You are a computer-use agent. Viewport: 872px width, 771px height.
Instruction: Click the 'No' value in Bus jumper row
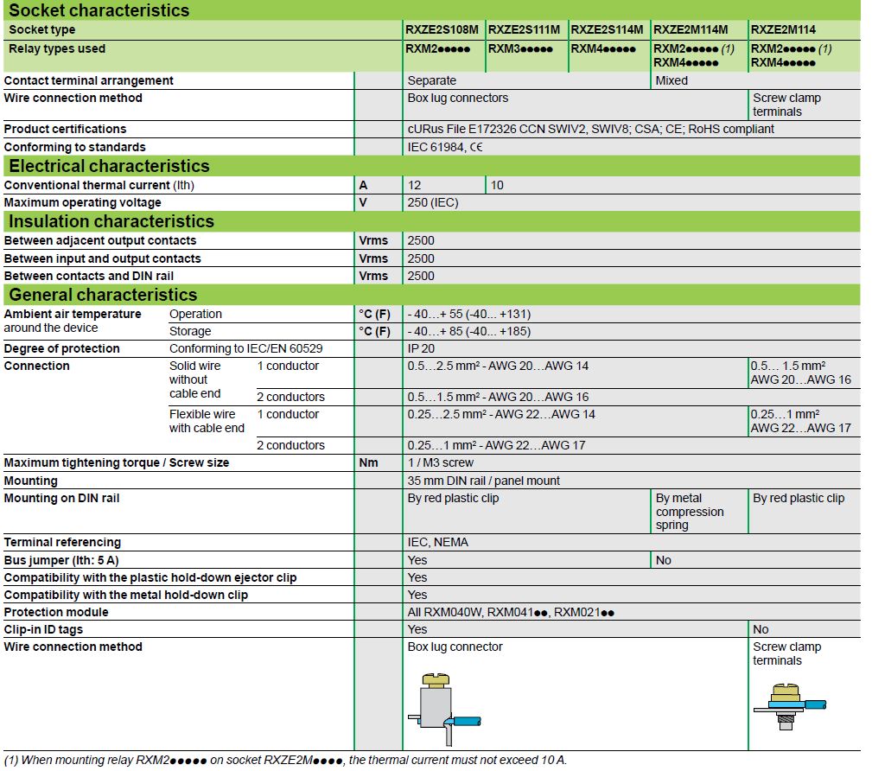(x=664, y=560)
